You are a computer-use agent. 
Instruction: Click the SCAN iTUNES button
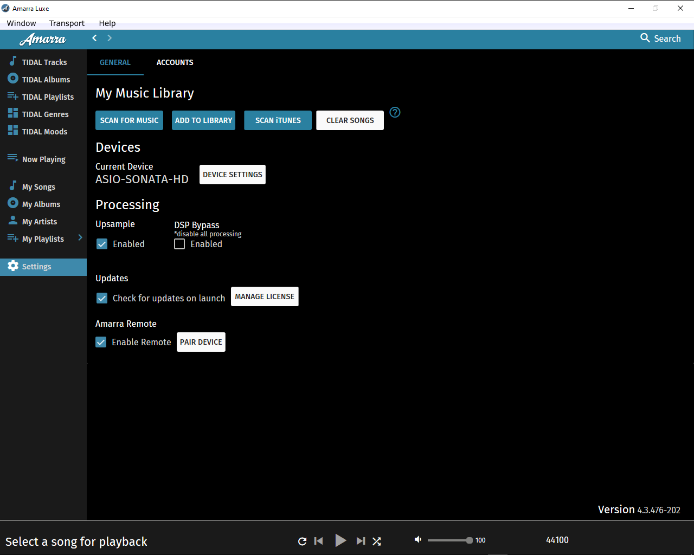coord(278,120)
